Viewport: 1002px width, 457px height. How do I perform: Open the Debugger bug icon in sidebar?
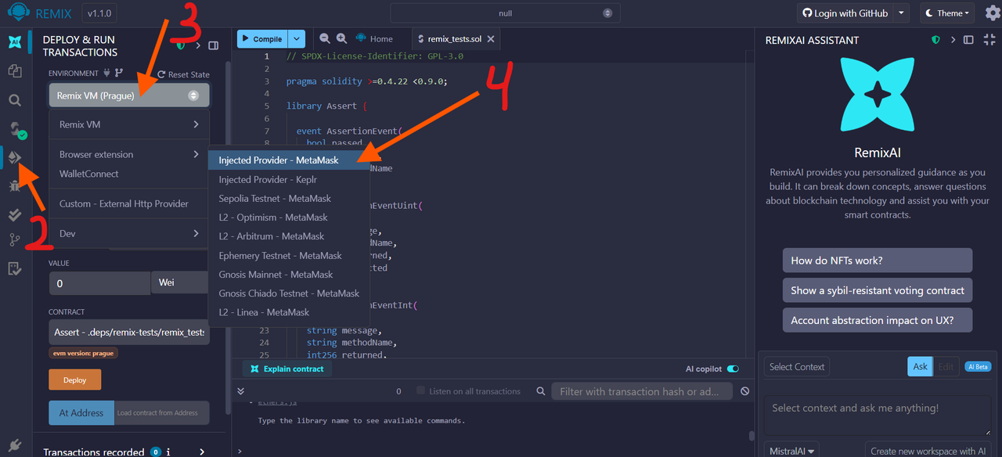14,185
